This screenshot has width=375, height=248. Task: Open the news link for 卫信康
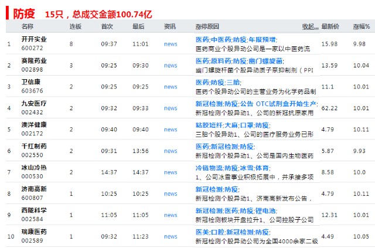171,87
